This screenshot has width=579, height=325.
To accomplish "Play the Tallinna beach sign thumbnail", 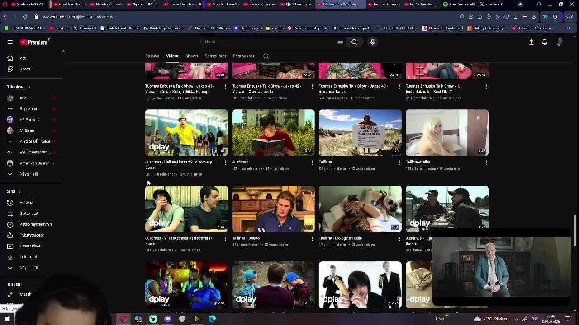I will (x=360, y=133).
